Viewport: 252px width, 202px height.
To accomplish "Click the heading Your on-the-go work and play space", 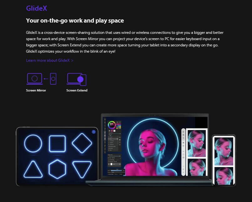I will coord(75,21).
